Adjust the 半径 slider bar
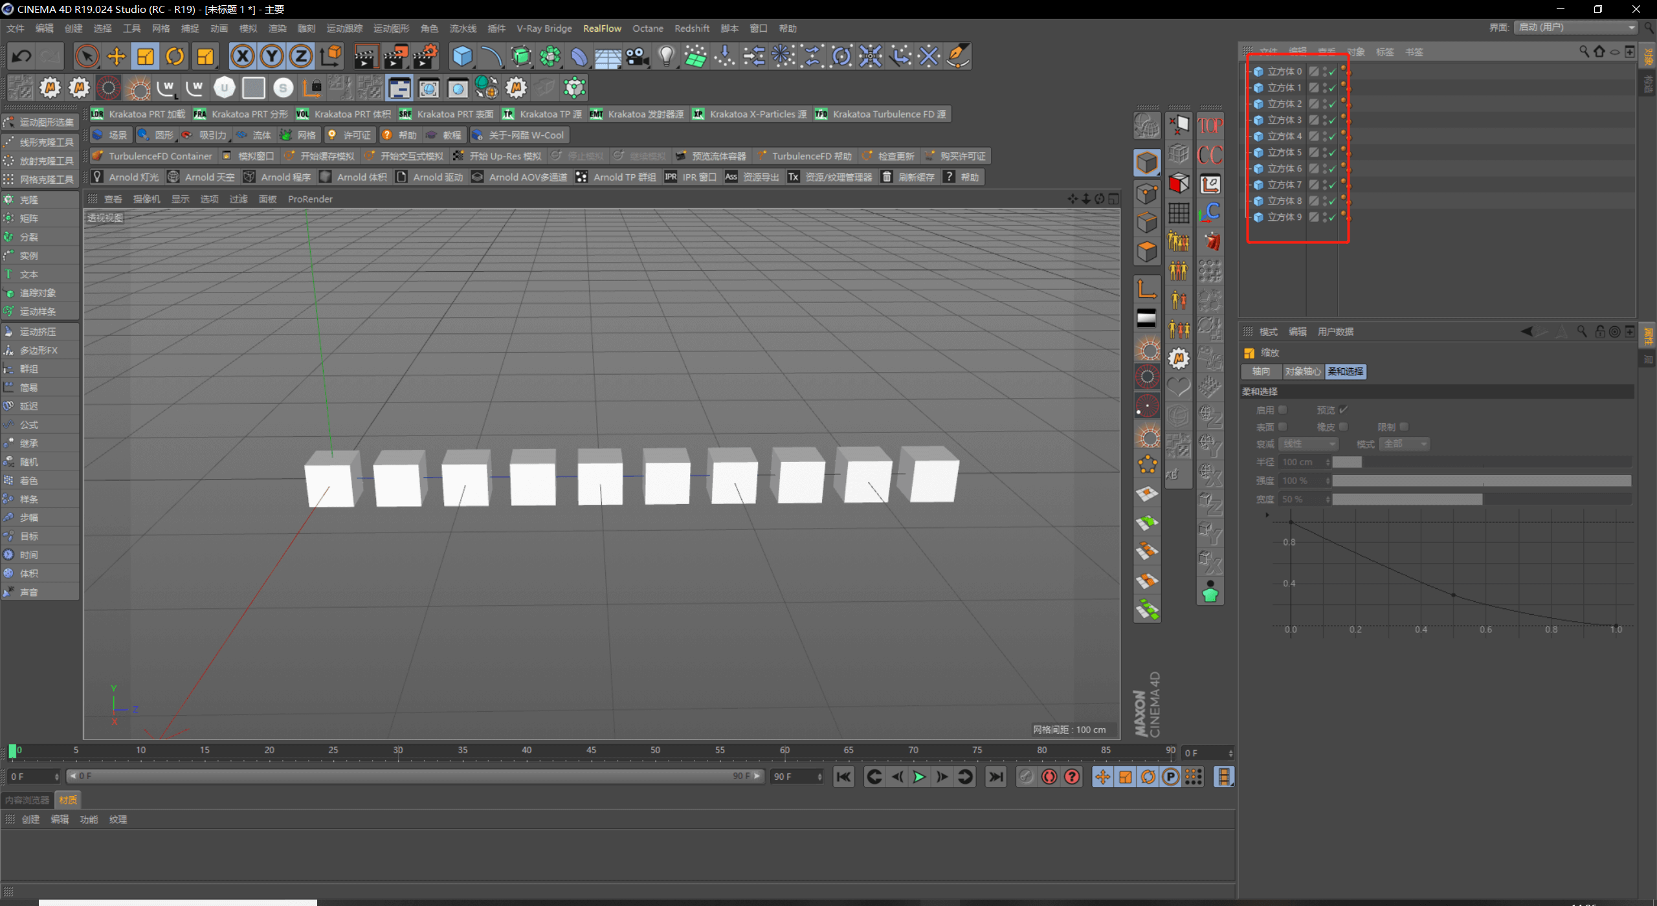 coord(1482,462)
